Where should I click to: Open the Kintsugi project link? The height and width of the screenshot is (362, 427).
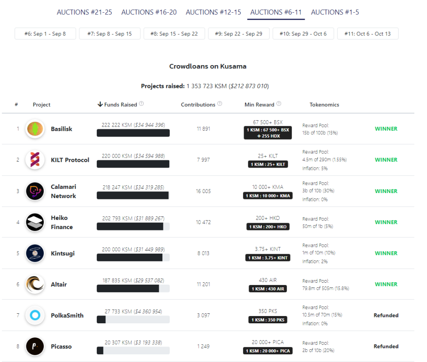[x=62, y=253]
